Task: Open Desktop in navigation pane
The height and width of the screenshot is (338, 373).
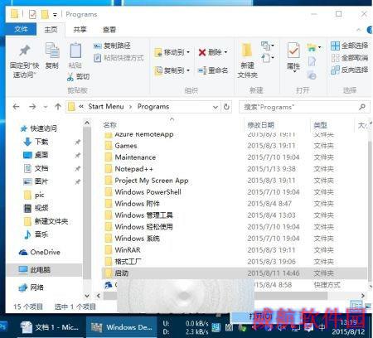Action: [x=36, y=155]
